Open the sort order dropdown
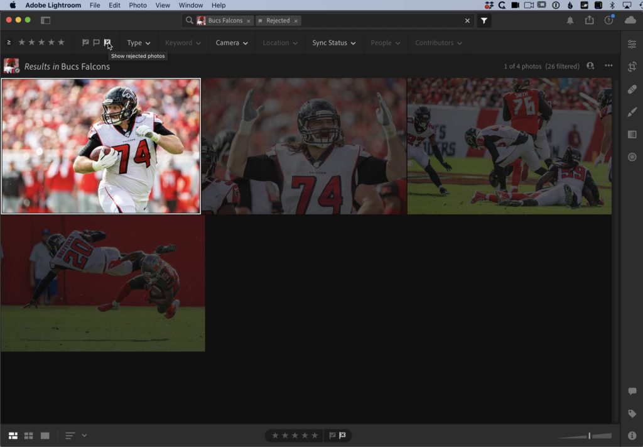Screen dimensions: 643x447 point(76,436)
